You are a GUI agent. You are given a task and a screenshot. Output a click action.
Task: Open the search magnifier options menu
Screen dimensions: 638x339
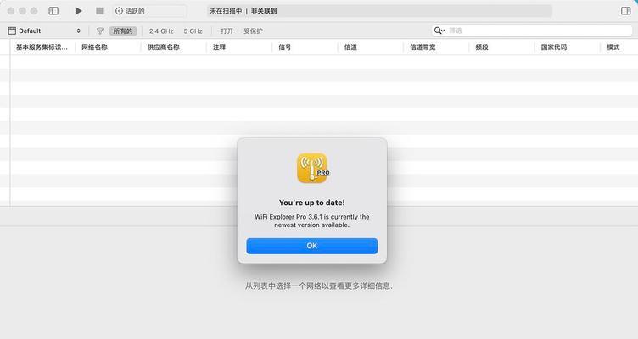[439, 31]
